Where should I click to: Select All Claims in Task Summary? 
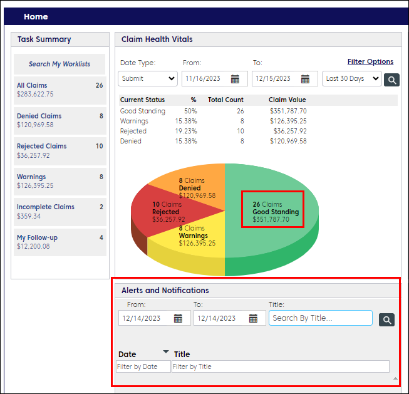(60, 90)
